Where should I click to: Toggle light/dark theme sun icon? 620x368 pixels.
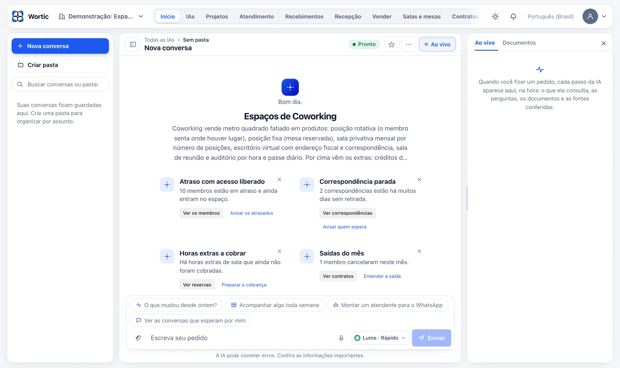coord(495,16)
